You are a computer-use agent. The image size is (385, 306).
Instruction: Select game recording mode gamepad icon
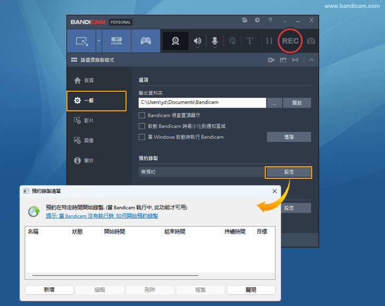[x=146, y=41]
